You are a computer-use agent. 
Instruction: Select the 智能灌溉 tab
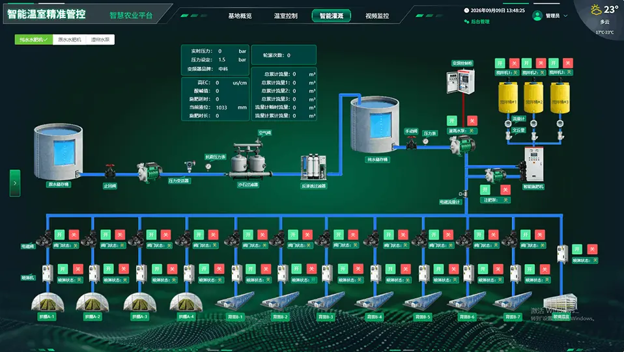(332, 16)
